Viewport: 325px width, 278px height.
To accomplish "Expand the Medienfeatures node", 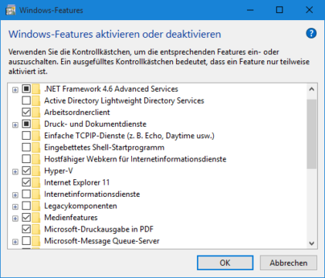I will click(15, 219).
